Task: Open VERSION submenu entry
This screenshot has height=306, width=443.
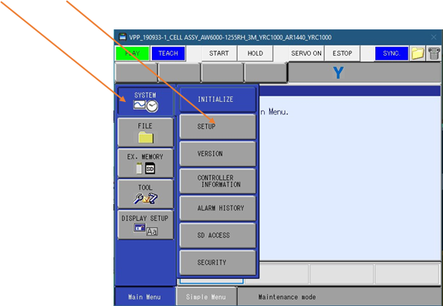Action: coord(218,154)
